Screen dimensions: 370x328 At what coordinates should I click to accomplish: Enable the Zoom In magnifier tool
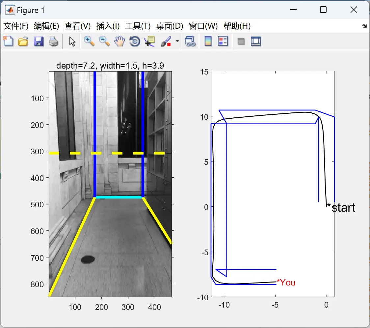[x=89, y=41]
